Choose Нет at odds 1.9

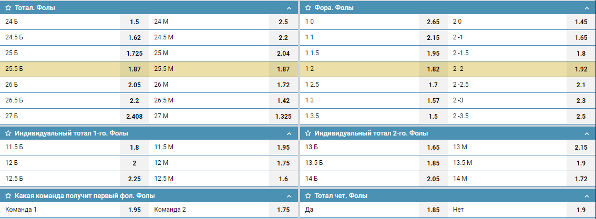(x=581, y=210)
